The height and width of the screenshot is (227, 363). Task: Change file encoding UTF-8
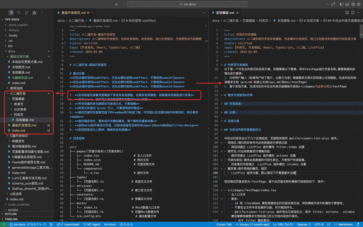click(319, 224)
